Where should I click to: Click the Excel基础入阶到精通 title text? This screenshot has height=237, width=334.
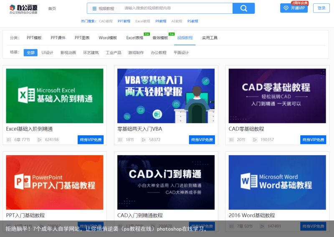(x=29, y=129)
